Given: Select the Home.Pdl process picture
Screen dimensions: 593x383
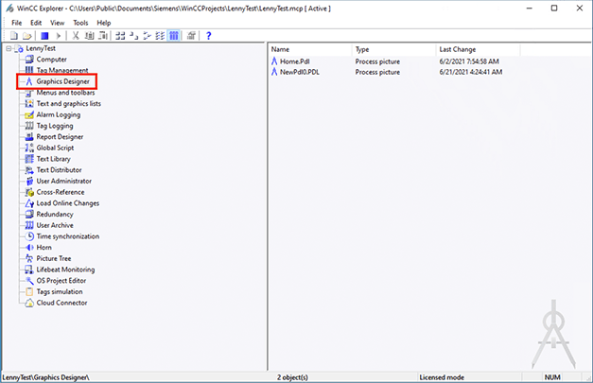Looking at the screenshot, I should [x=295, y=61].
